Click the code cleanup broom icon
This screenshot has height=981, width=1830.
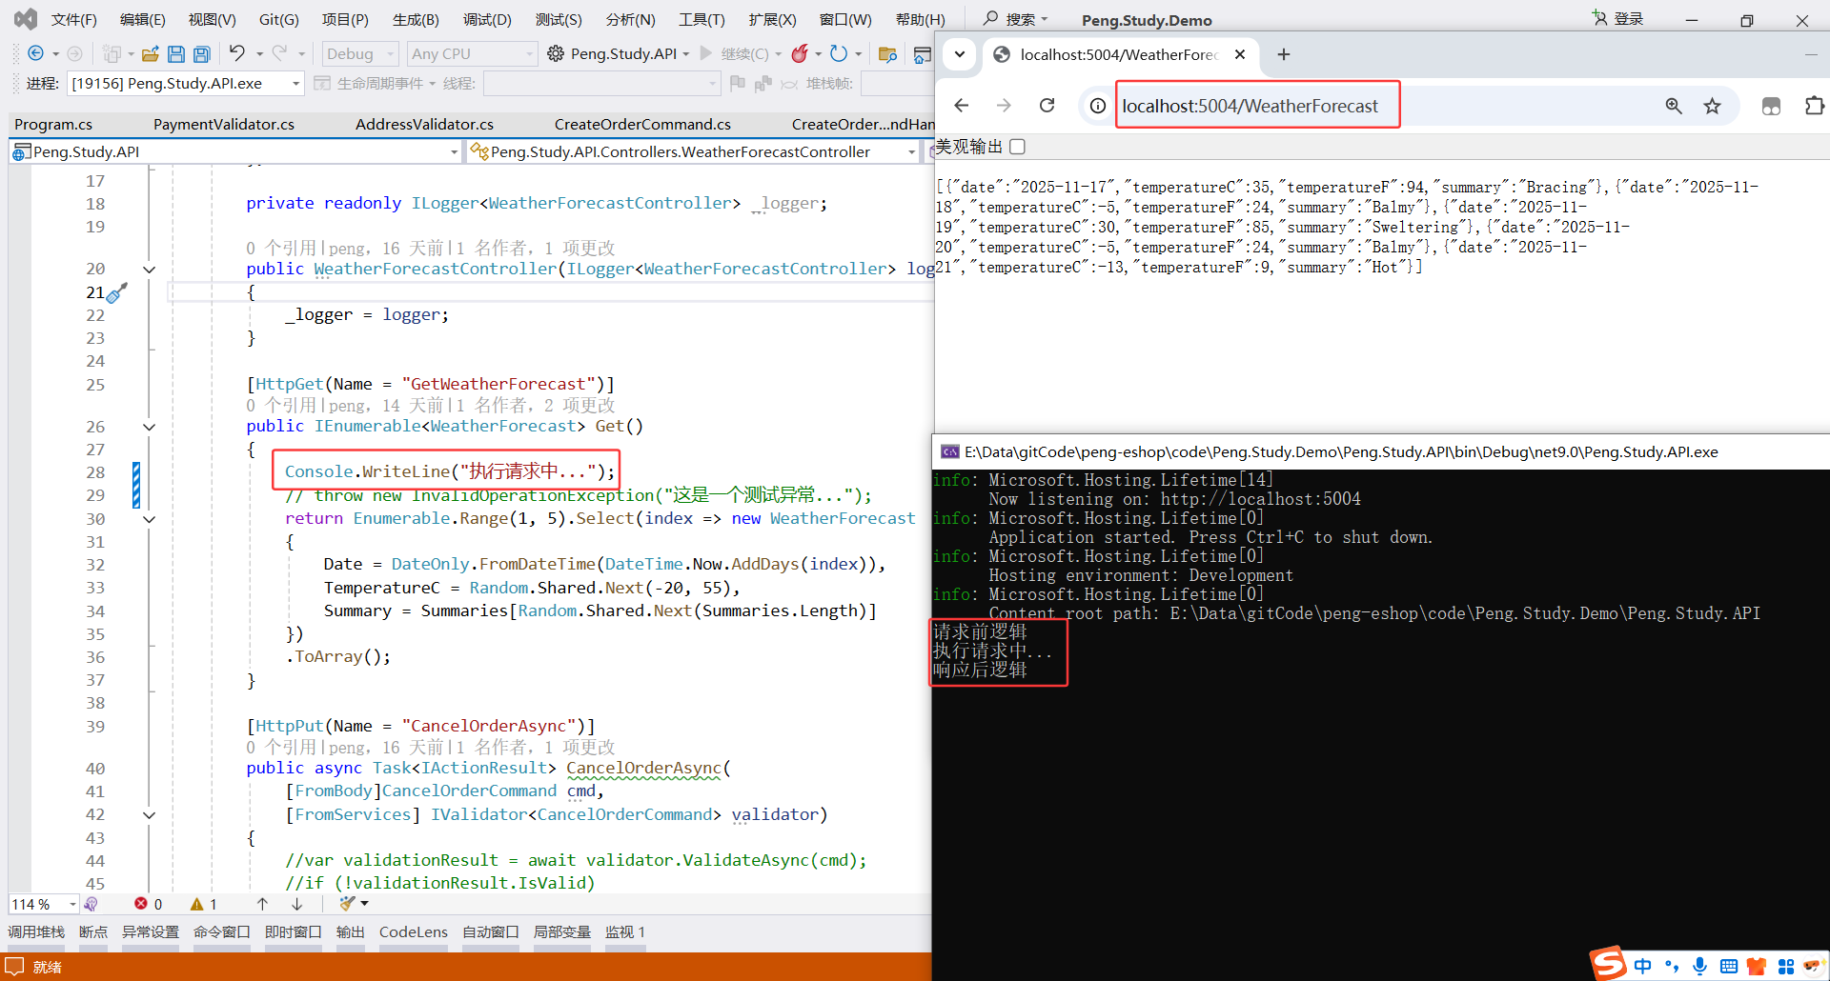(347, 904)
